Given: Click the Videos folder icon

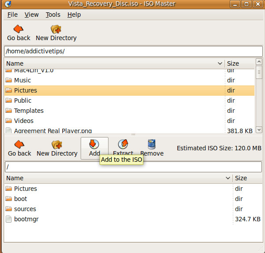Looking at the screenshot, I should click(x=8, y=121).
